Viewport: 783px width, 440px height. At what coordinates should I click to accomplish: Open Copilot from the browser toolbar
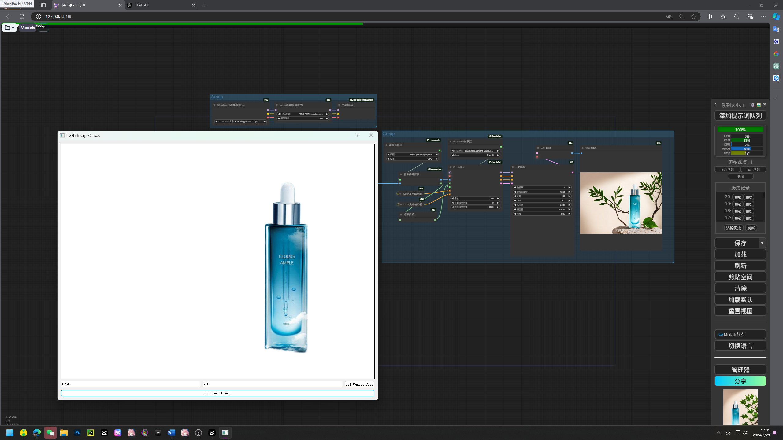[x=776, y=16]
